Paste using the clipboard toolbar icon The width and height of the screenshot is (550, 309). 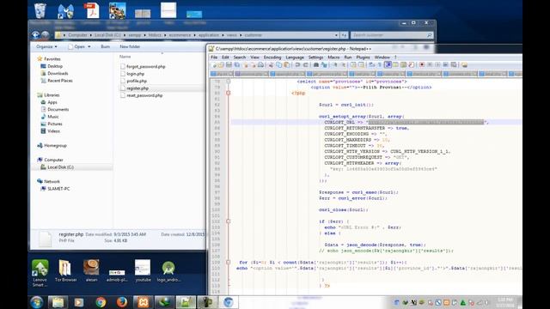[286, 65]
